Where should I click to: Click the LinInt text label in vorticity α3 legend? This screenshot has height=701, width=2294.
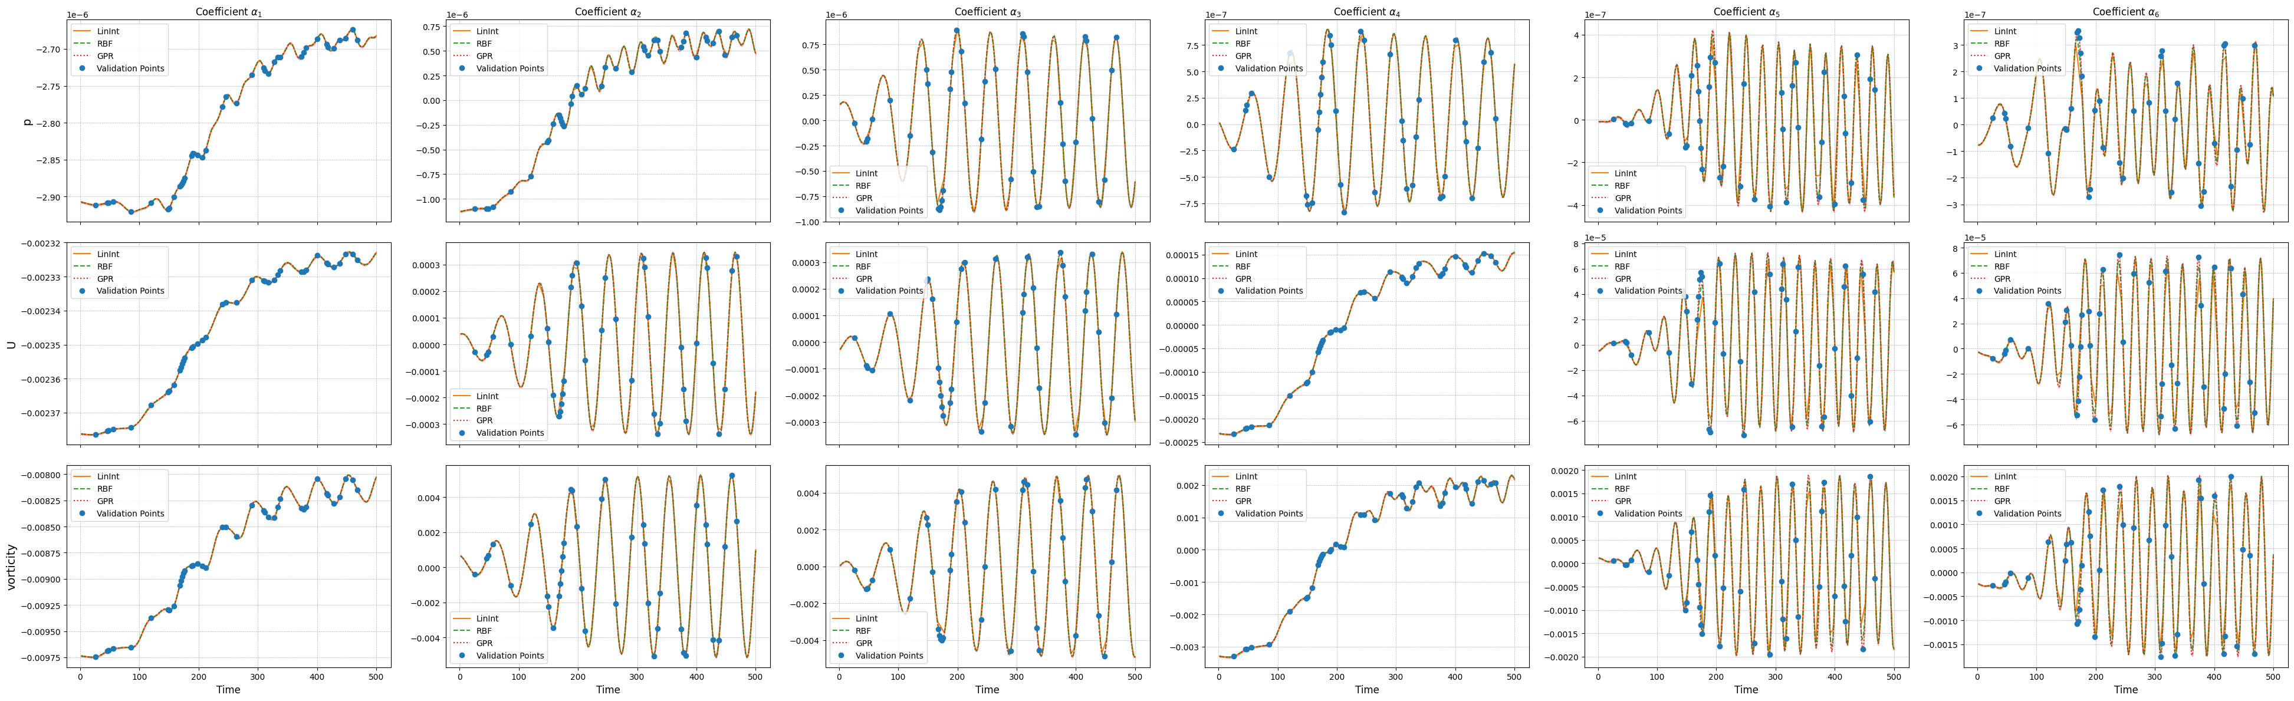[x=866, y=619]
